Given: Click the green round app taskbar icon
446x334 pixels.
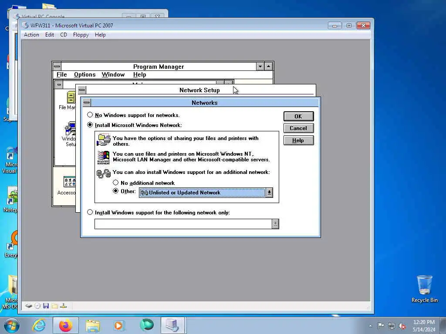Looking at the screenshot, I should (x=147, y=325).
